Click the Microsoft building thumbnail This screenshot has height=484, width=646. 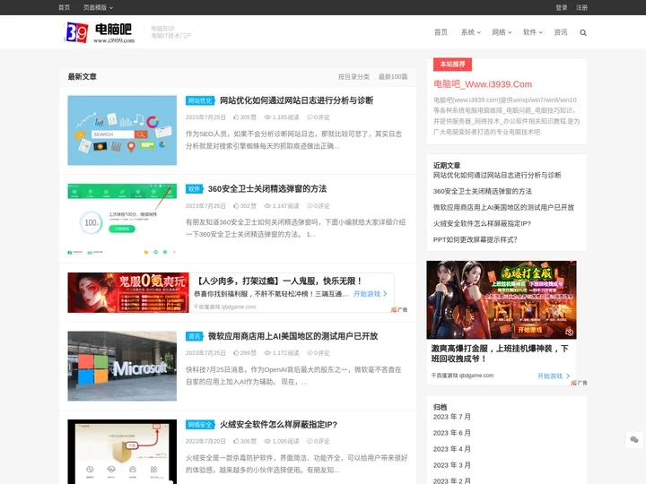pos(122,366)
